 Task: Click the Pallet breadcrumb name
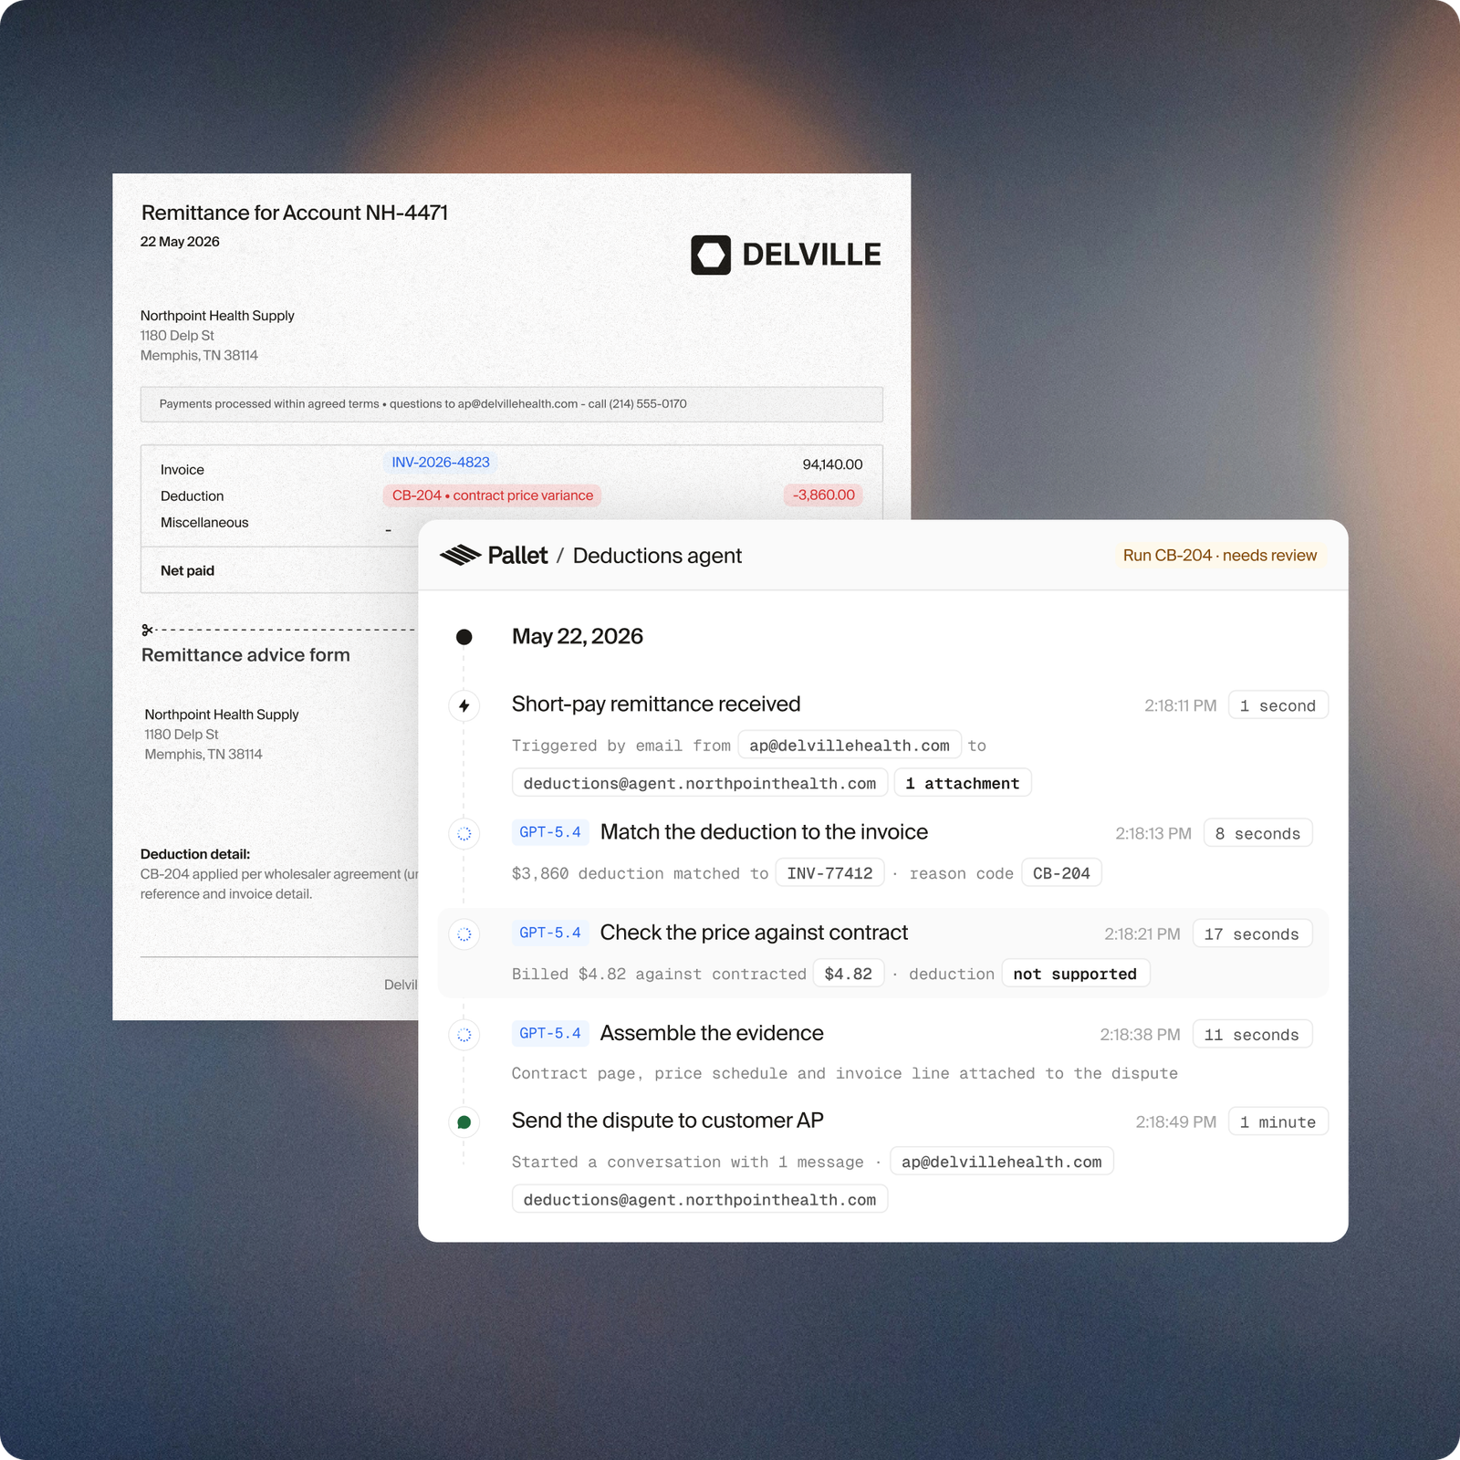[517, 555]
